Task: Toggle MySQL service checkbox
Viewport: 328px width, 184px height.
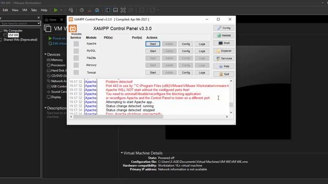Action: (x=76, y=51)
